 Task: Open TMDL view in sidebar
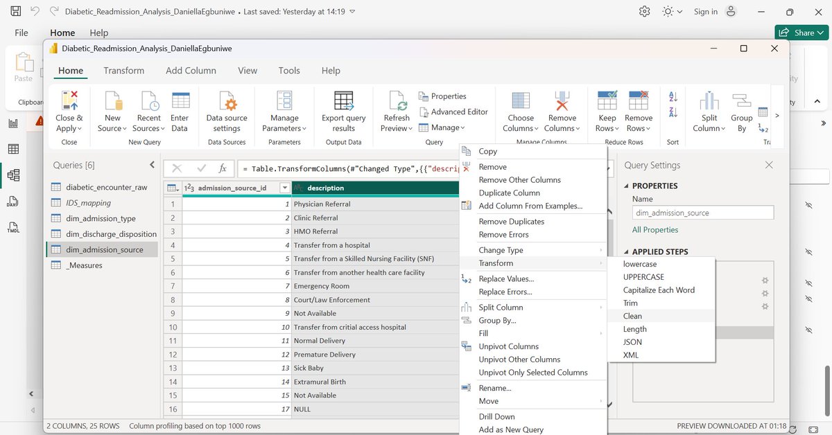pos(13,227)
